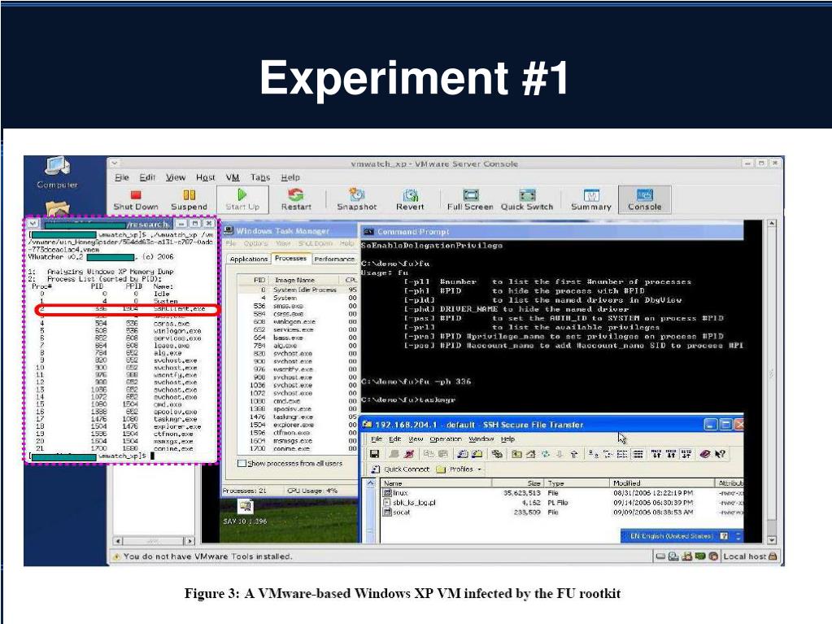Open Operation menu in SSH File Transfer
This screenshot has height=624, width=832.
446,439
